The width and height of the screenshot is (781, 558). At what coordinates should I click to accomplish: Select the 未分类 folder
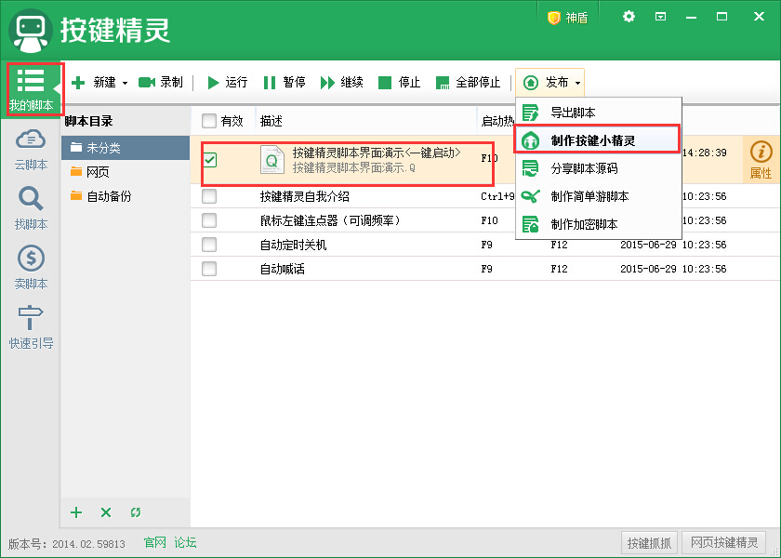[x=126, y=148]
